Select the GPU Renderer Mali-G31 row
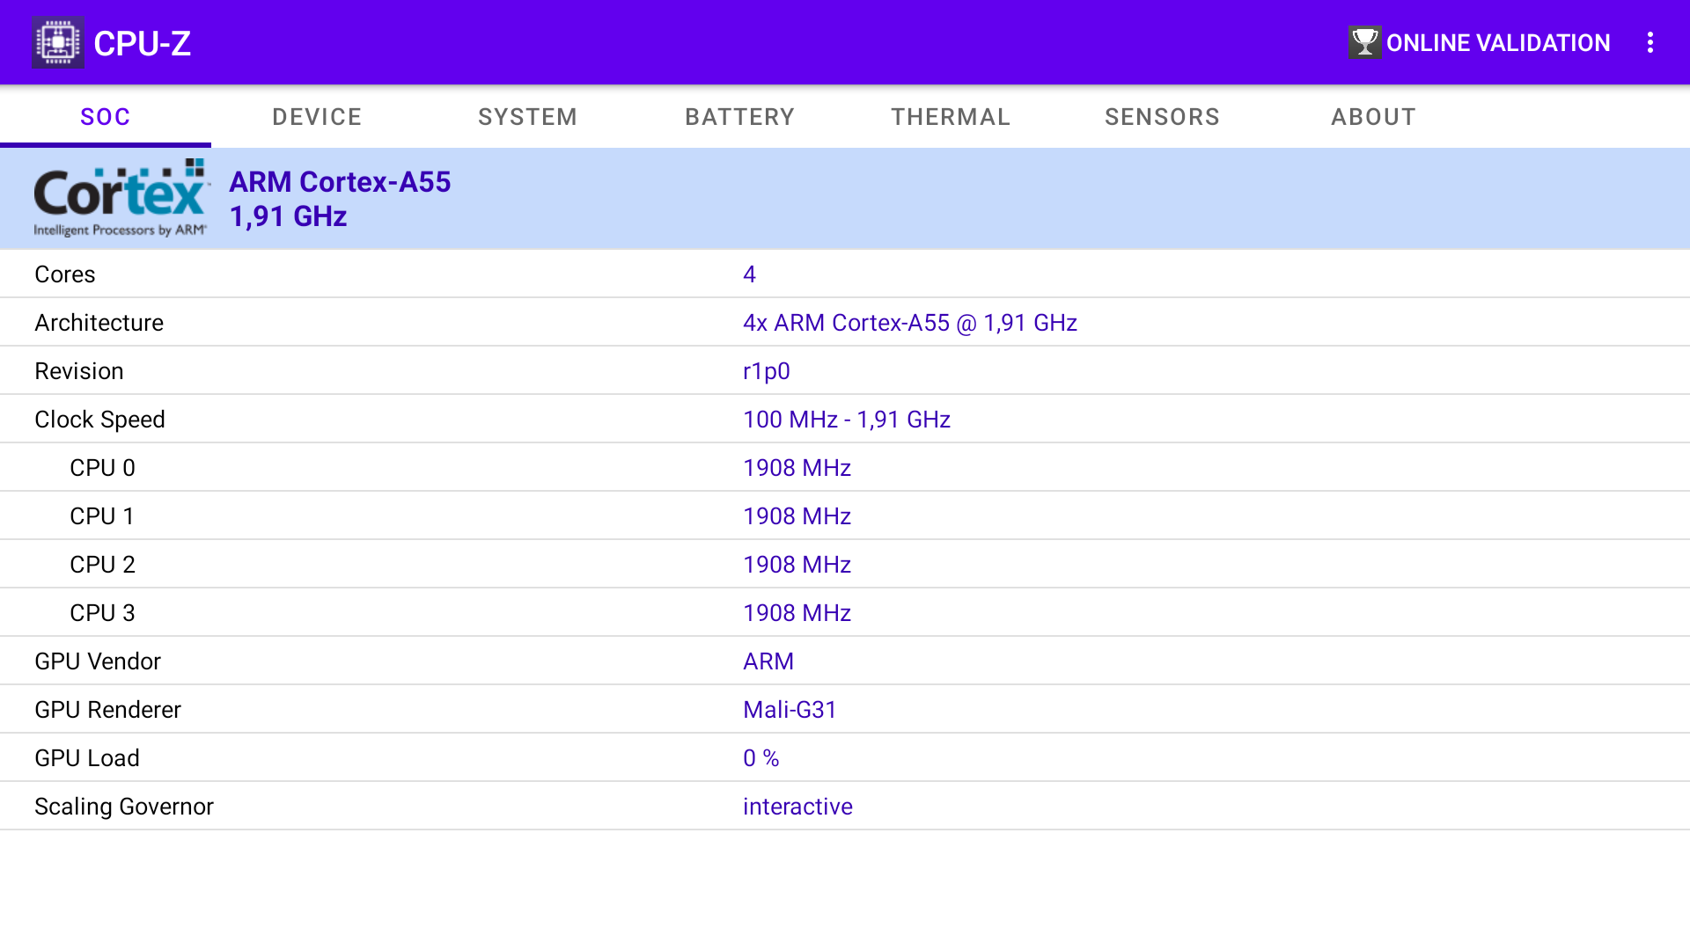The width and height of the screenshot is (1690, 950). pyautogui.click(x=845, y=710)
